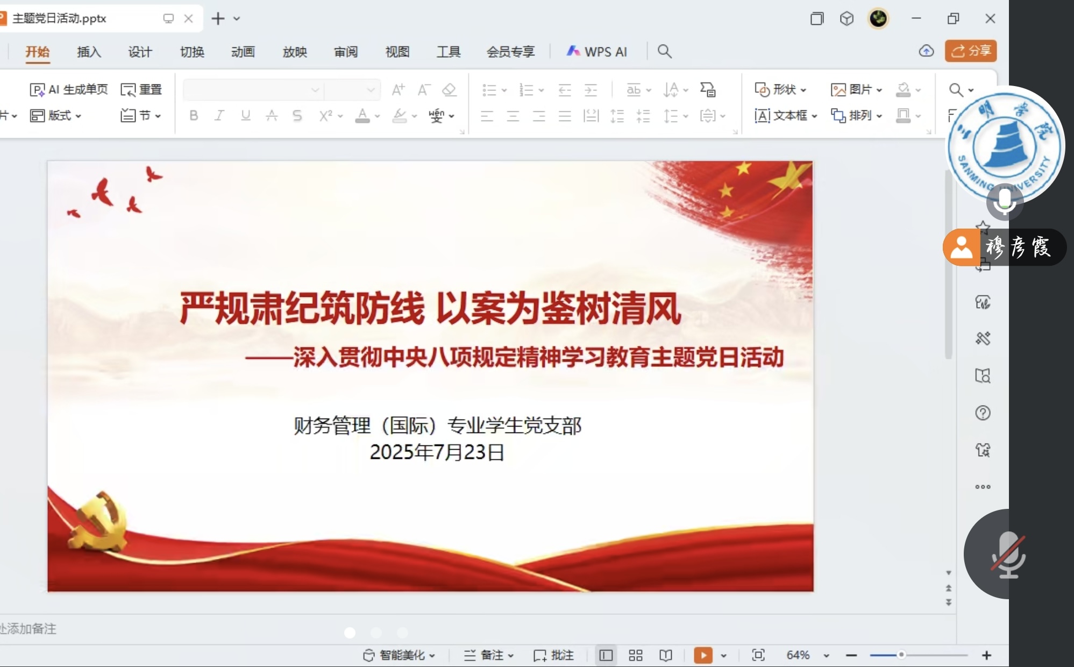Viewport: 1074px width, 667px height.
Task: Open the 审阅 review tab
Action: 346,52
